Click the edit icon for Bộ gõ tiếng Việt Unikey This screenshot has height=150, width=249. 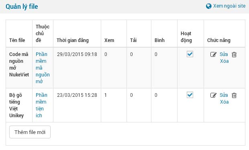click(x=213, y=95)
